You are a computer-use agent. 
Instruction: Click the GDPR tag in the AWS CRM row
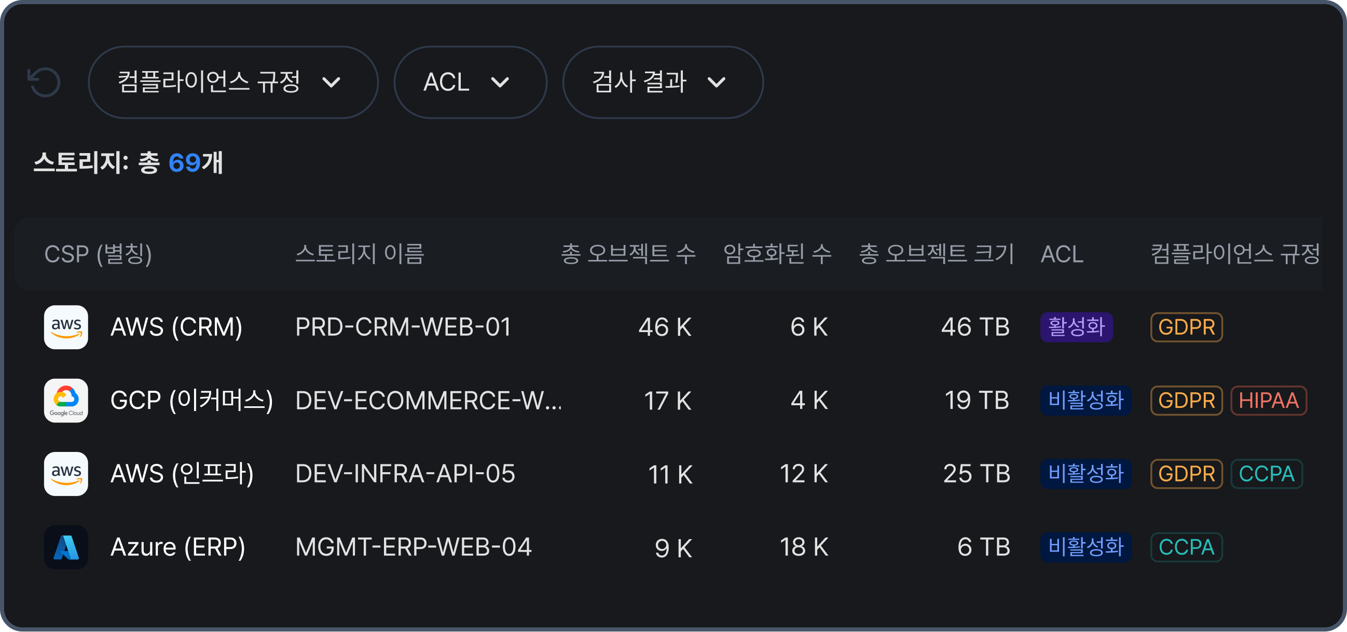point(1187,327)
